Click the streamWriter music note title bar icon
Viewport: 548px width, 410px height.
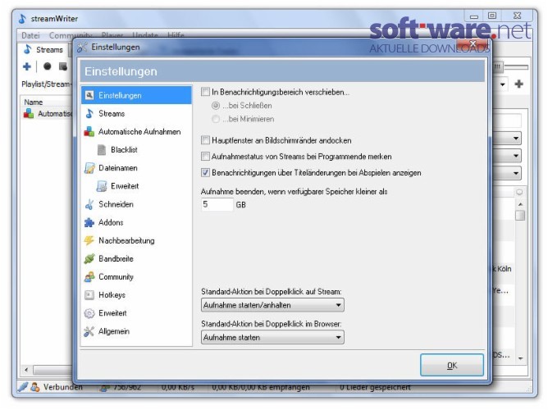click(22, 19)
